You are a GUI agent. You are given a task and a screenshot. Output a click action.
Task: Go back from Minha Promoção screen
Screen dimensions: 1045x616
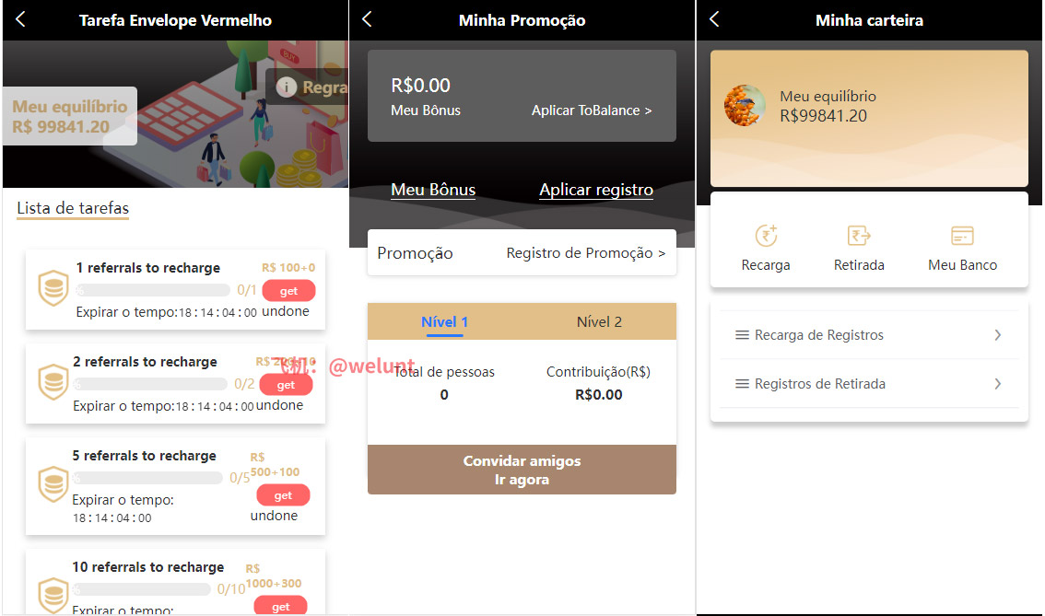(367, 19)
